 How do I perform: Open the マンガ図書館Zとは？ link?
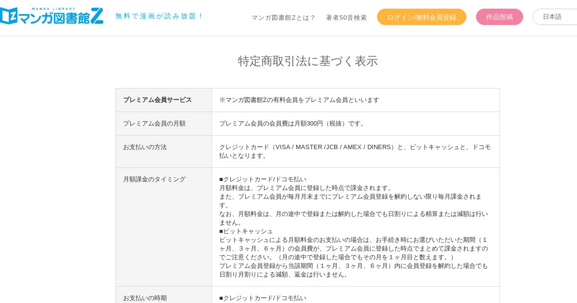coord(283,17)
